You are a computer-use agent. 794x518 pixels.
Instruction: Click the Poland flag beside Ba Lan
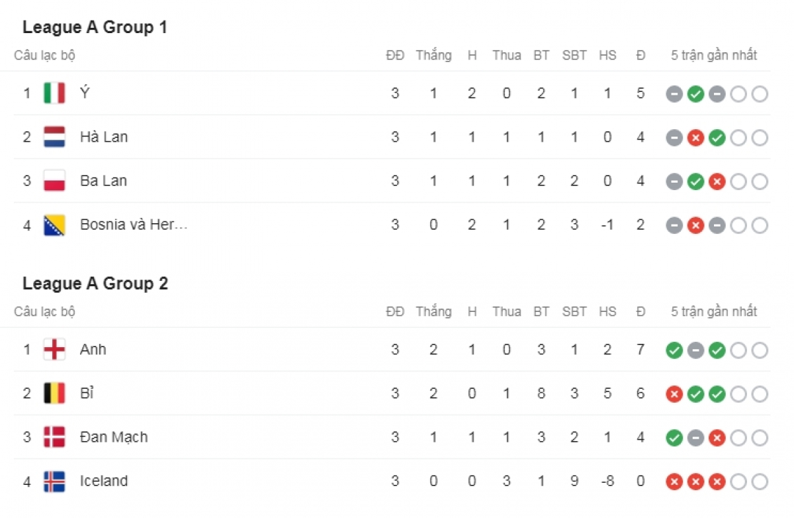click(54, 181)
